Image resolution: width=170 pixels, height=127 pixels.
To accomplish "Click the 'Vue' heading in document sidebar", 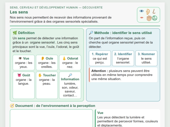I will point(100,113).
